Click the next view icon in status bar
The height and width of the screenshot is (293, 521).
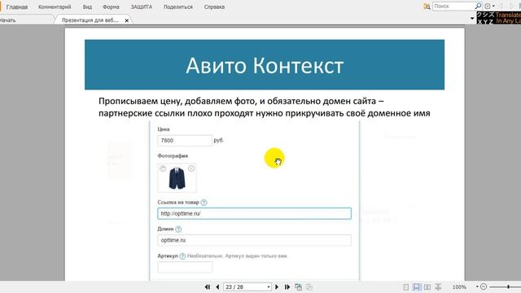point(309,286)
